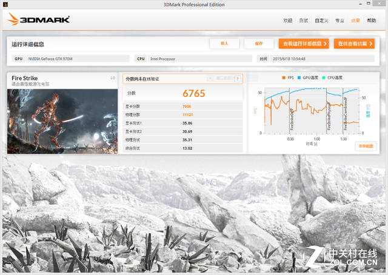Click the orange FPS legend square

(284, 78)
